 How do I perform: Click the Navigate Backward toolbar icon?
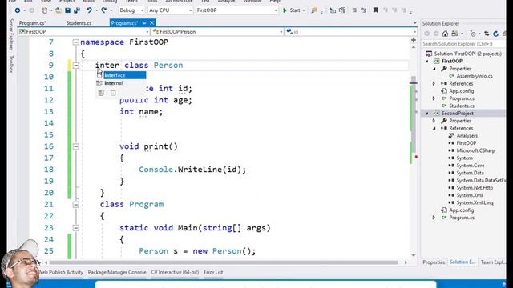click(18, 10)
